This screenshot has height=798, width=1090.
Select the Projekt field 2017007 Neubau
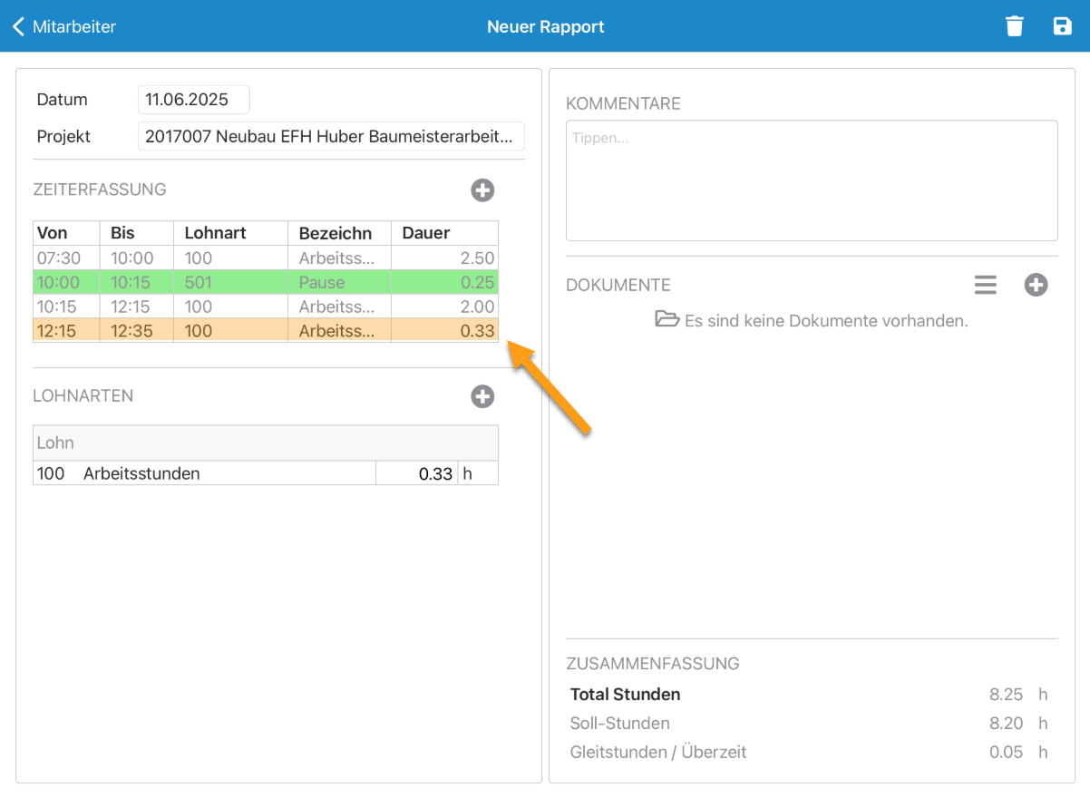tap(331, 137)
